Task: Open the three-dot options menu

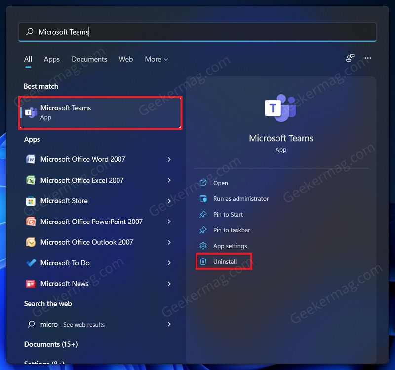Action: [x=368, y=58]
